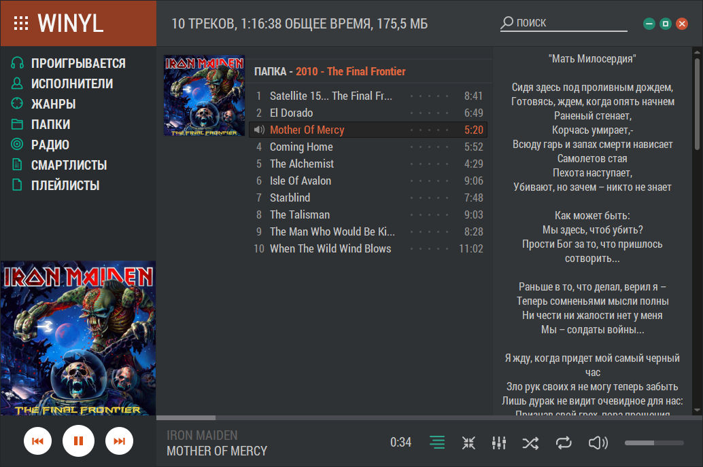Click the WINYL logo title
703x467 pixels.
click(x=71, y=23)
